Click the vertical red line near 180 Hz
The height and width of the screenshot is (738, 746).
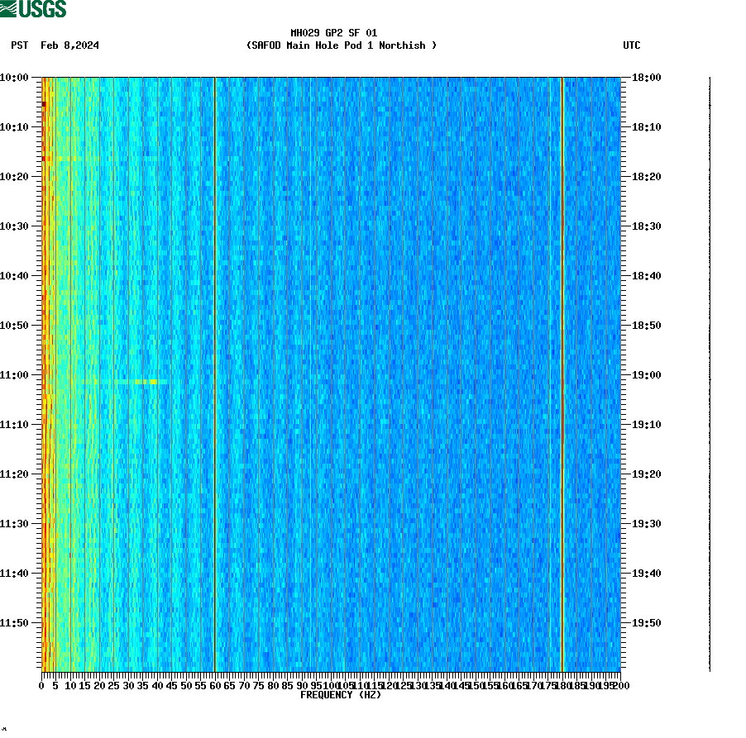point(562,372)
